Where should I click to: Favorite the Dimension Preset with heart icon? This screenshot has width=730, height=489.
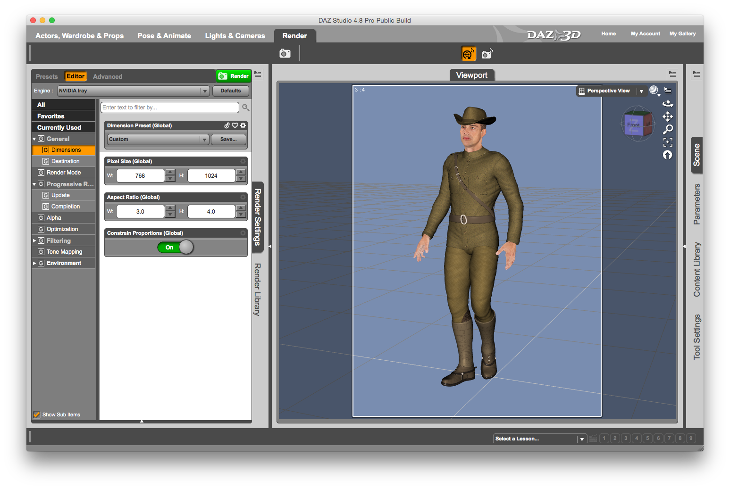pos(235,125)
